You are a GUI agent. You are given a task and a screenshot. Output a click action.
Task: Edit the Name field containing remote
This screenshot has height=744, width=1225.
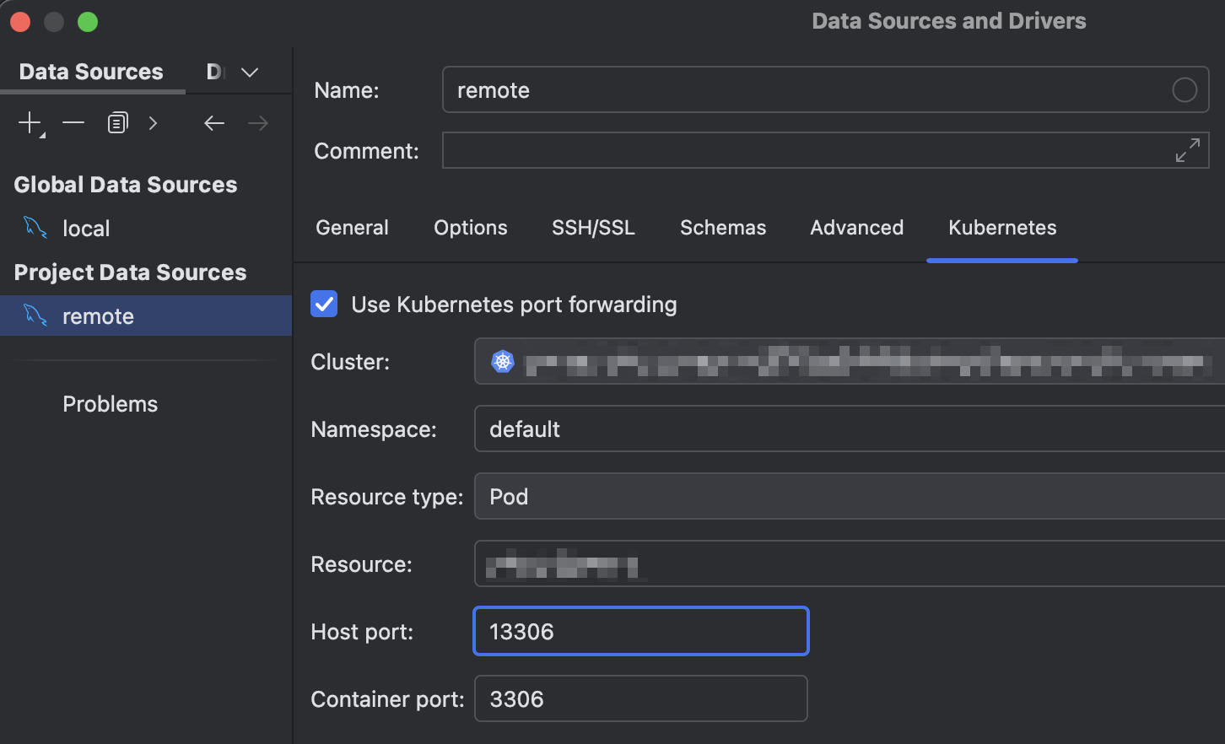coord(825,89)
